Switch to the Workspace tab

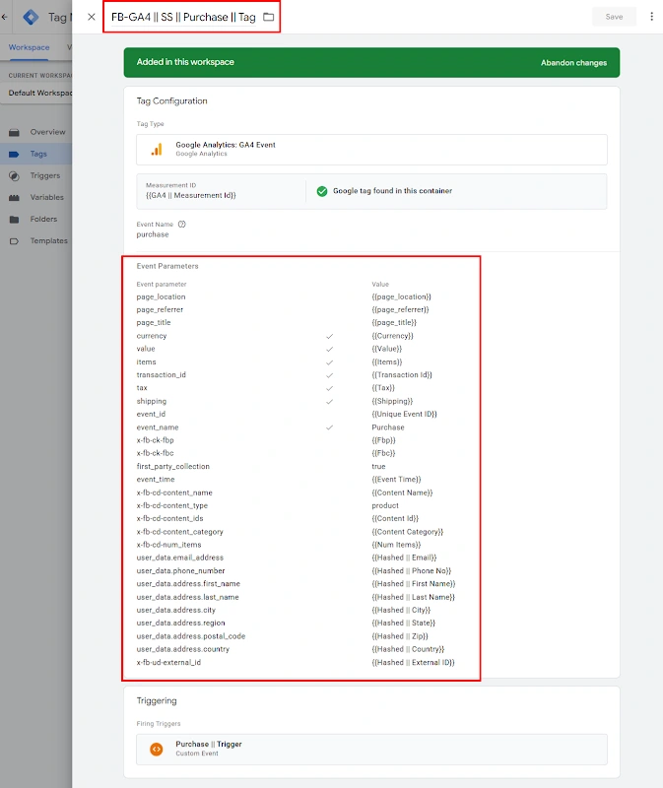tap(29, 47)
